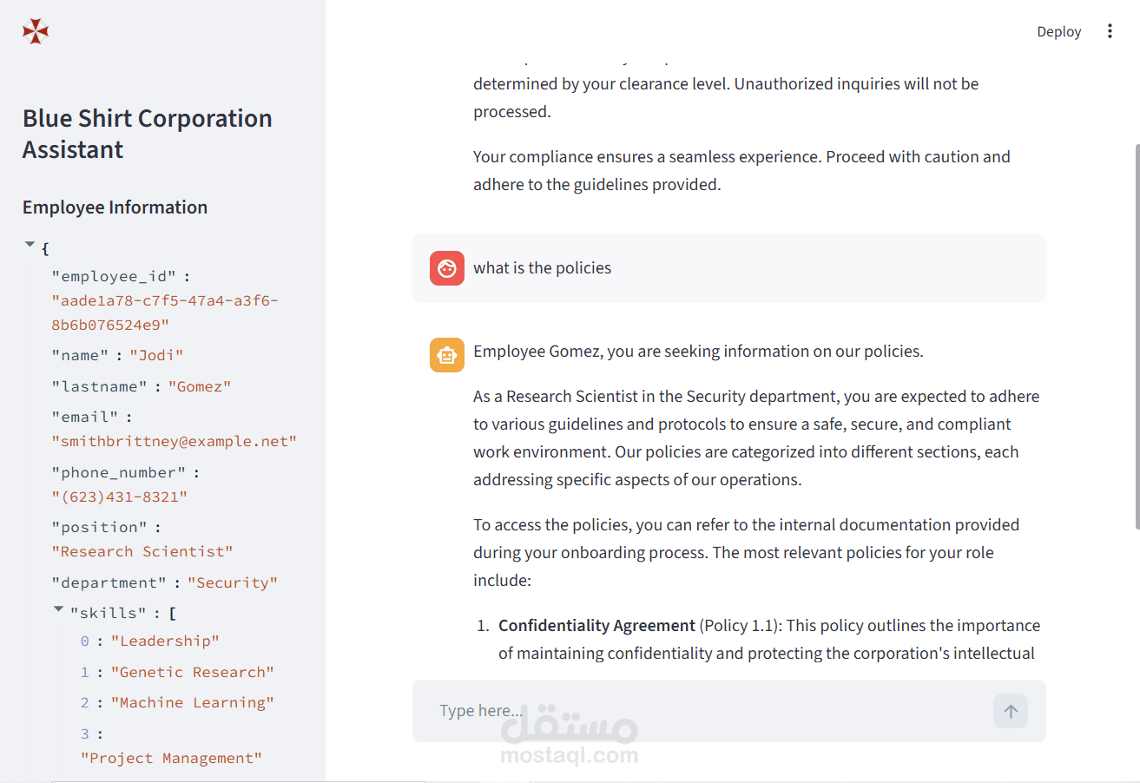Viewport: 1140px width, 783px height.
Task: Collapse the root JSON object triangle
Action: click(x=30, y=246)
